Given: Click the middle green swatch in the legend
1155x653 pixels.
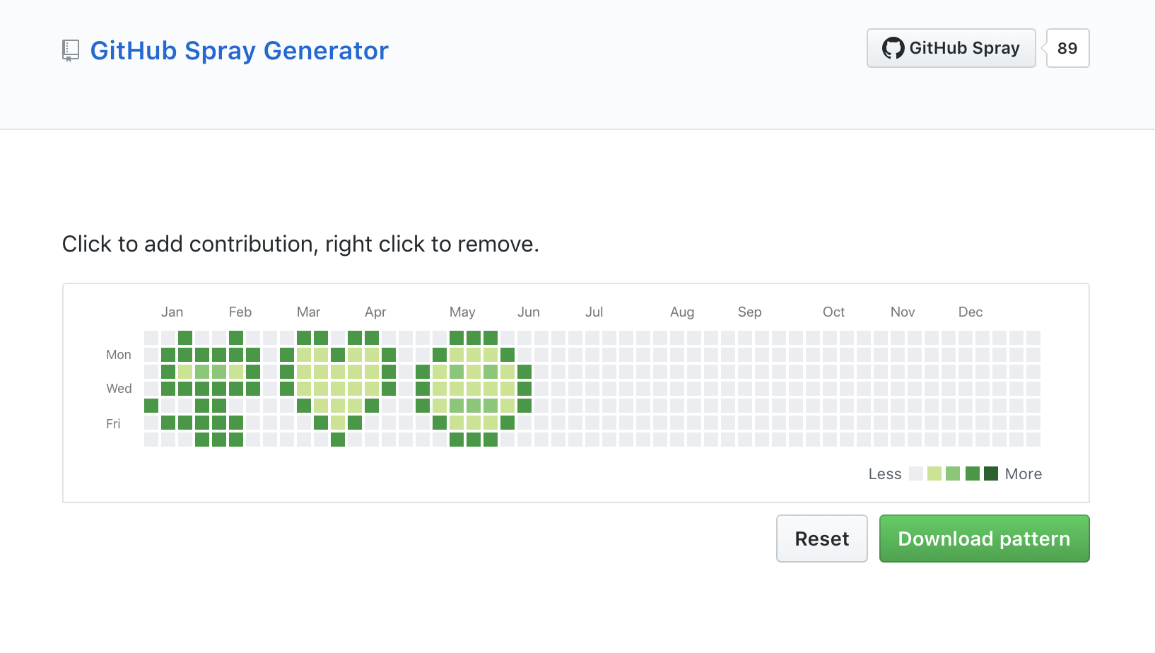Looking at the screenshot, I should 953,473.
